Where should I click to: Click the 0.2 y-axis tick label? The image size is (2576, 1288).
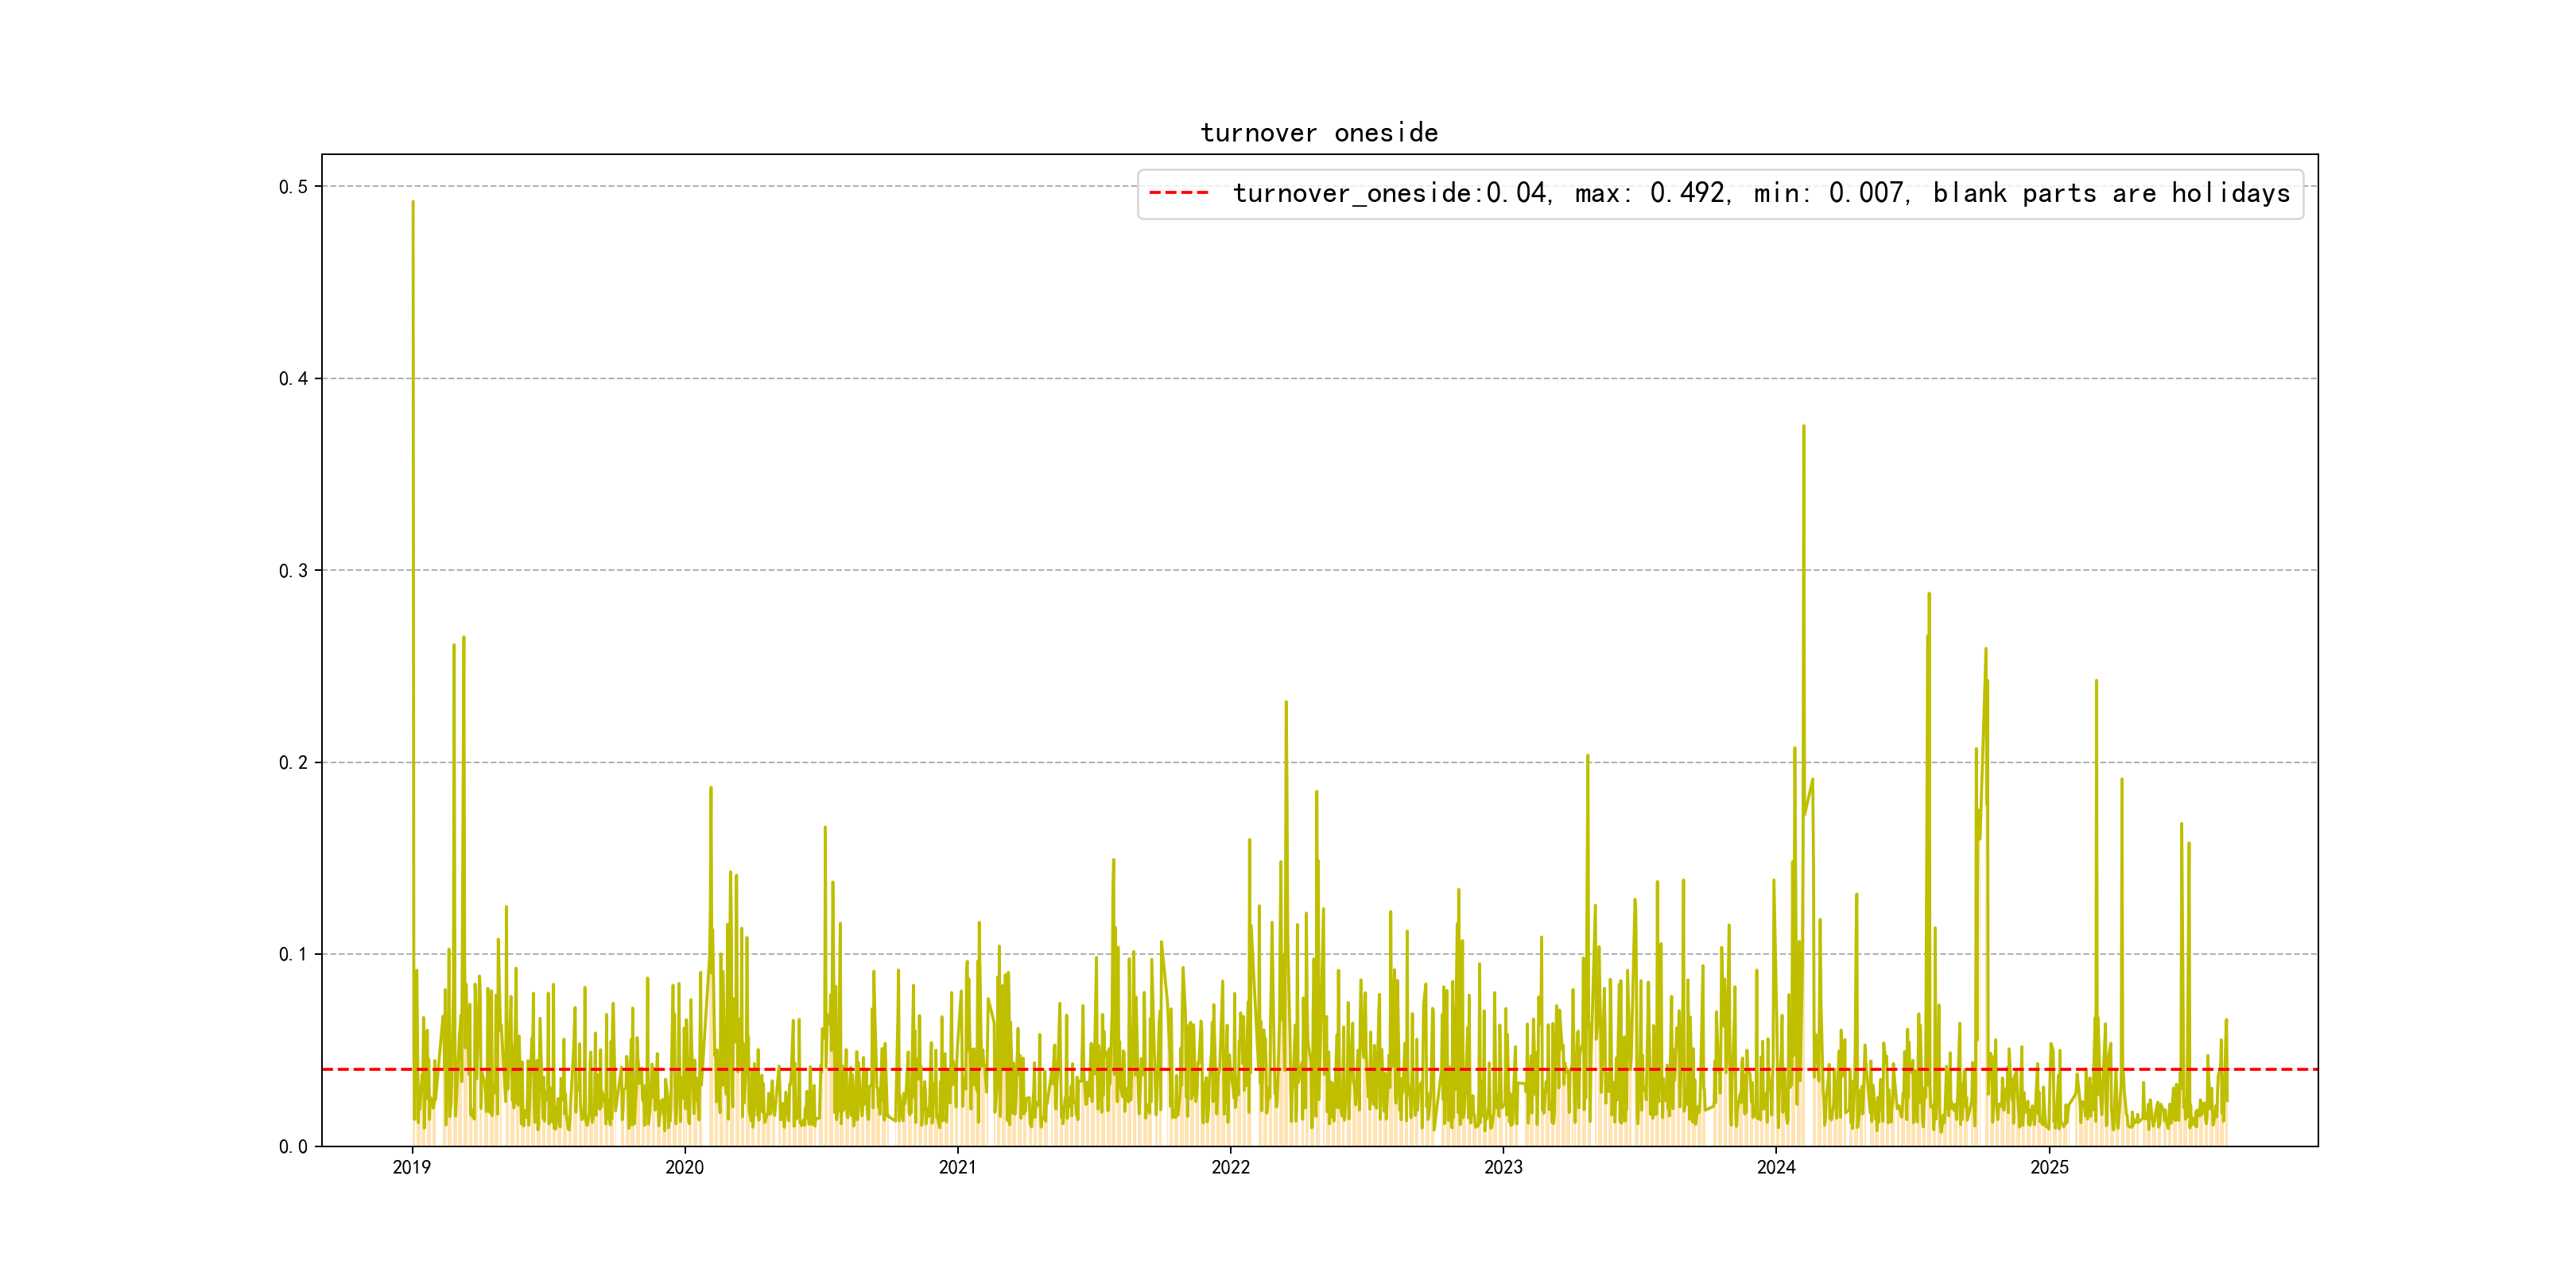coord(293,763)
